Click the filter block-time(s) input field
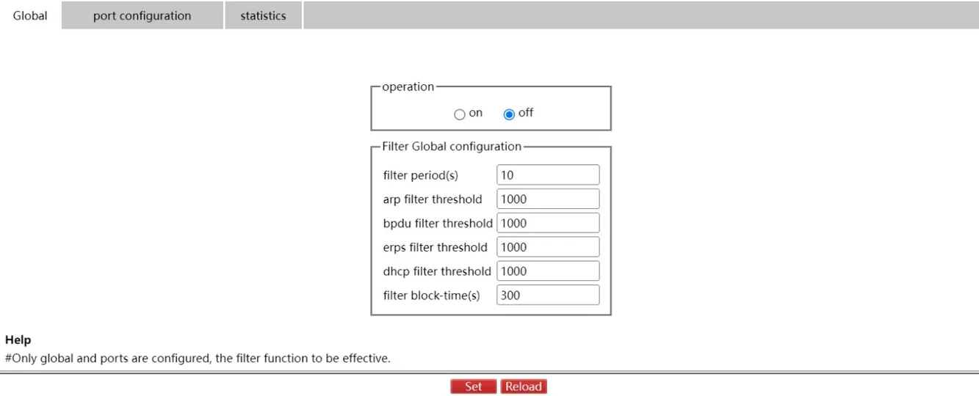 coord(548,296)
